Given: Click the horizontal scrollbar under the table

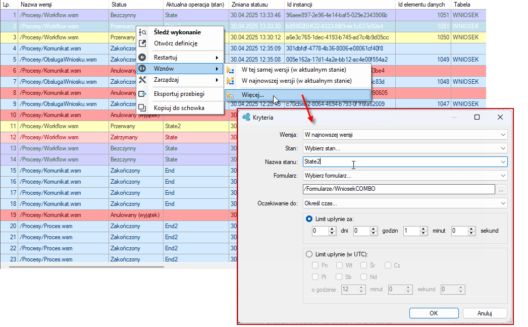Looking at the screenshot, I should pyautogui.click(x=86, y=267).
